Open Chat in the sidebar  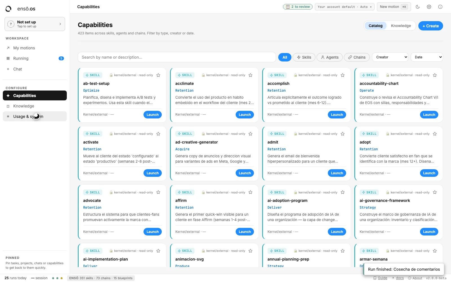point(35,69)
